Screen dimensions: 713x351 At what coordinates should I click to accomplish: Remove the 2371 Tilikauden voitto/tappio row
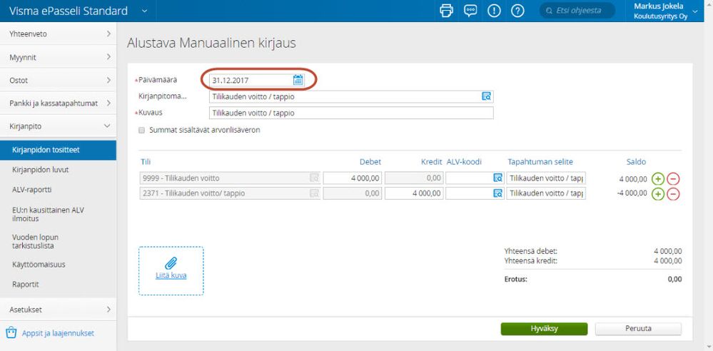[x=673, y=193]
